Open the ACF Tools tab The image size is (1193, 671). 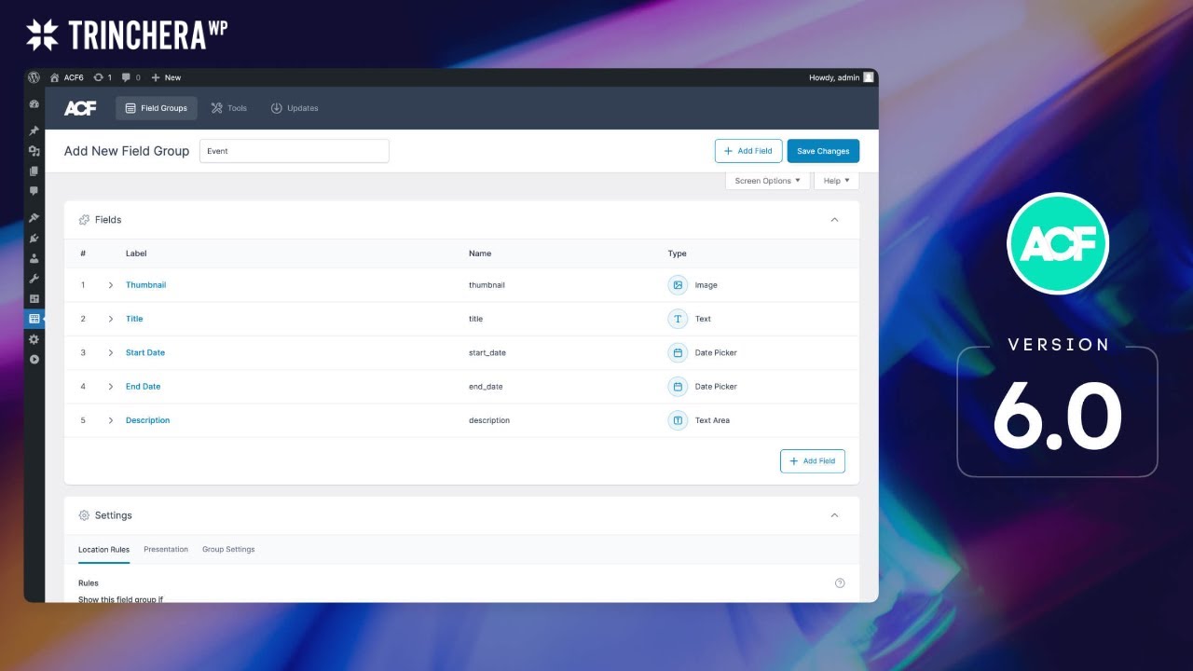click(229, 108)
